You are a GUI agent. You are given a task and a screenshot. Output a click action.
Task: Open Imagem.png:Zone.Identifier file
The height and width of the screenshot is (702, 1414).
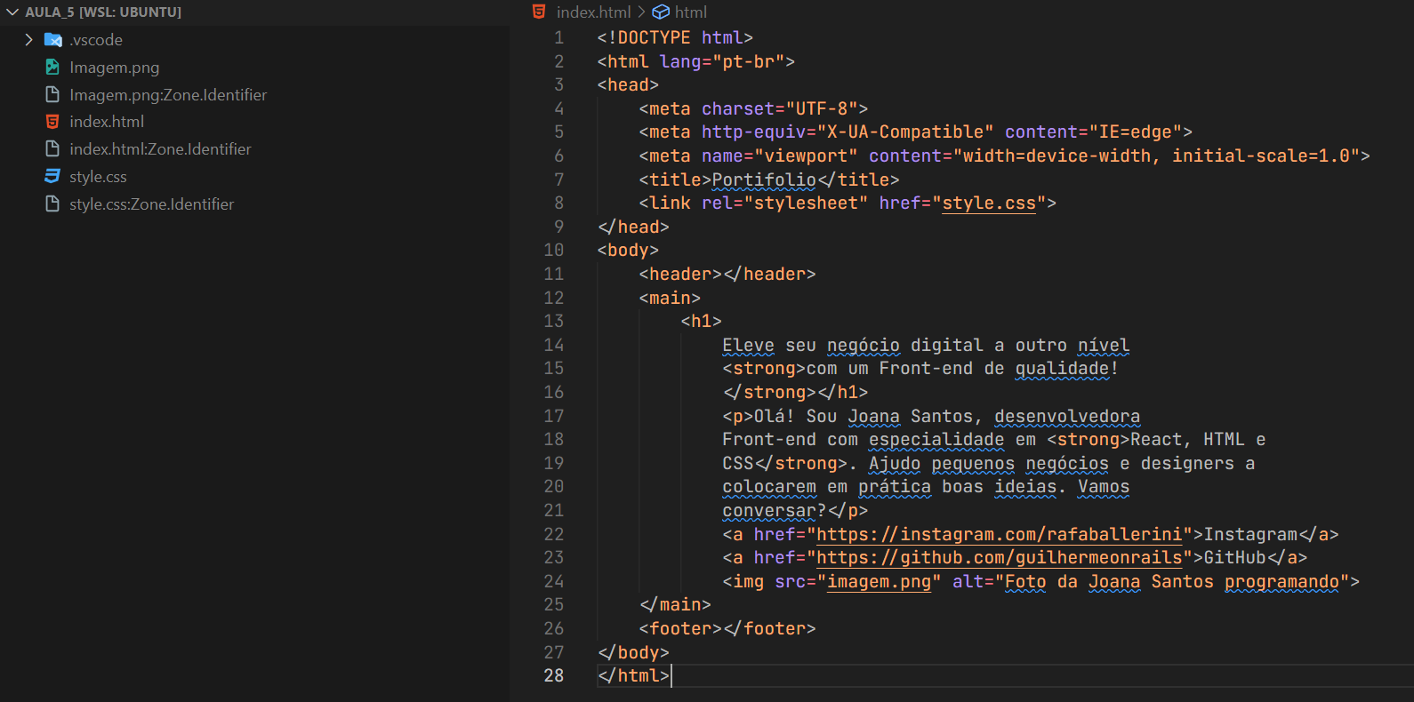(168, 95)
